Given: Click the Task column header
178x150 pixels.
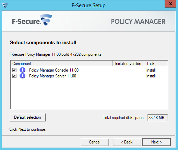Looking at the screenshot, I should click(x=156, y=64).
